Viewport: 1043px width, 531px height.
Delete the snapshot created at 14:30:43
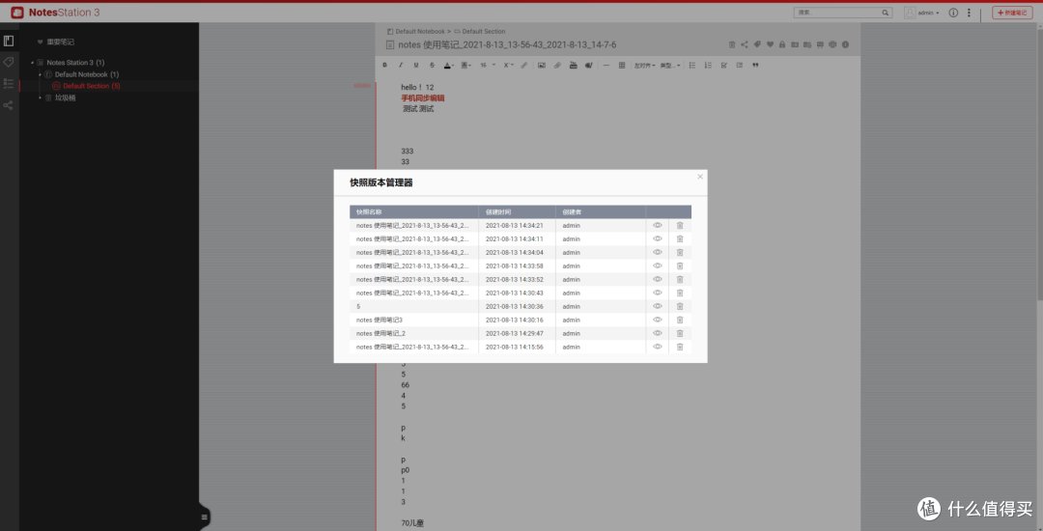pos(680,293)
